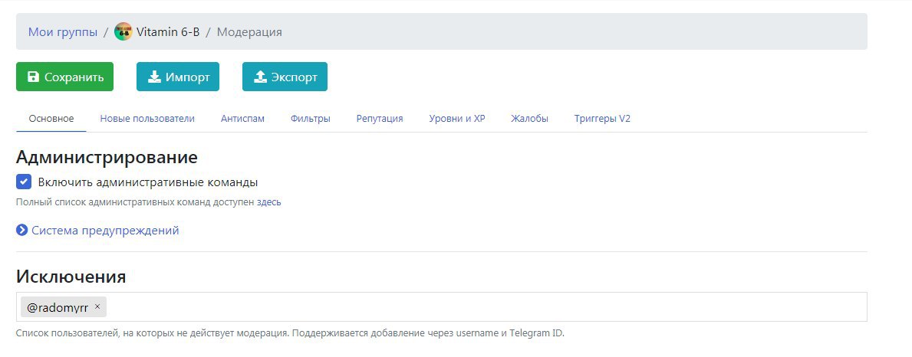Click the Экспорт button
The height and width of the screenshot is (357, 912).
pyautogui.click(x=285, y=77)
